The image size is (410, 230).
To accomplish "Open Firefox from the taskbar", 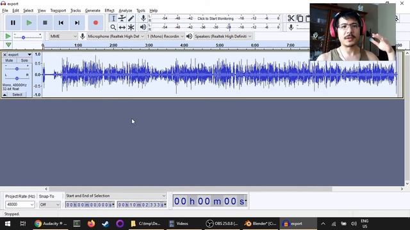I will [91, 224].
